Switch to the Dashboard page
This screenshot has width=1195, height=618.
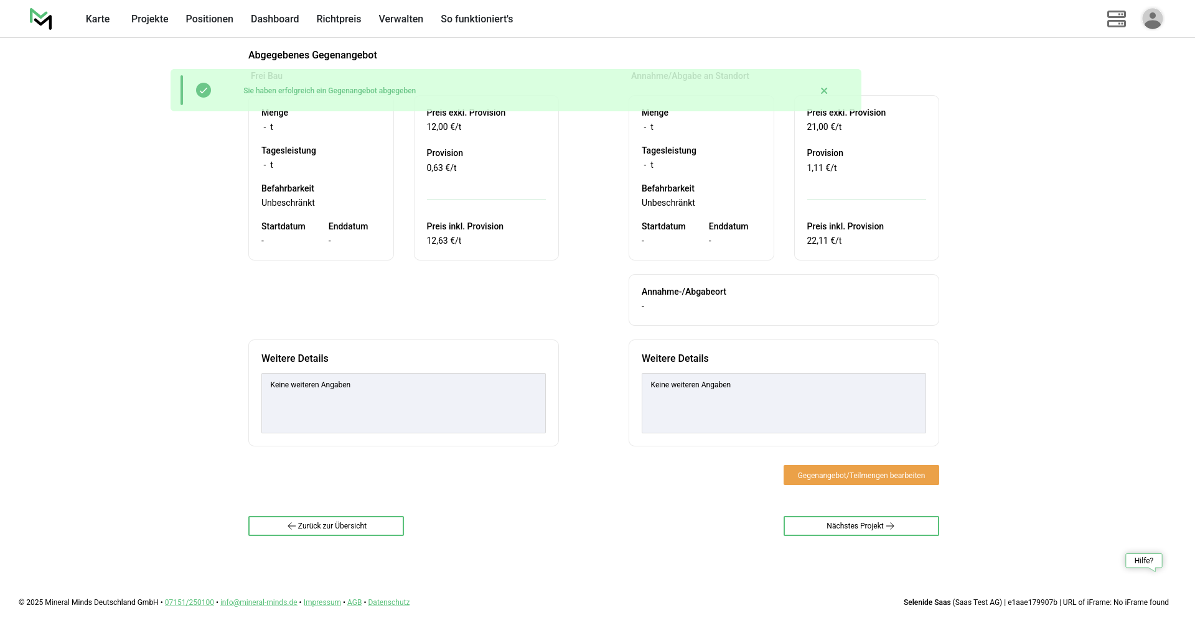click(274, 19)
